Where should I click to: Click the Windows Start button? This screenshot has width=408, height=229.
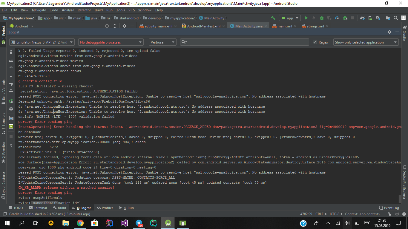coord(7,223)
